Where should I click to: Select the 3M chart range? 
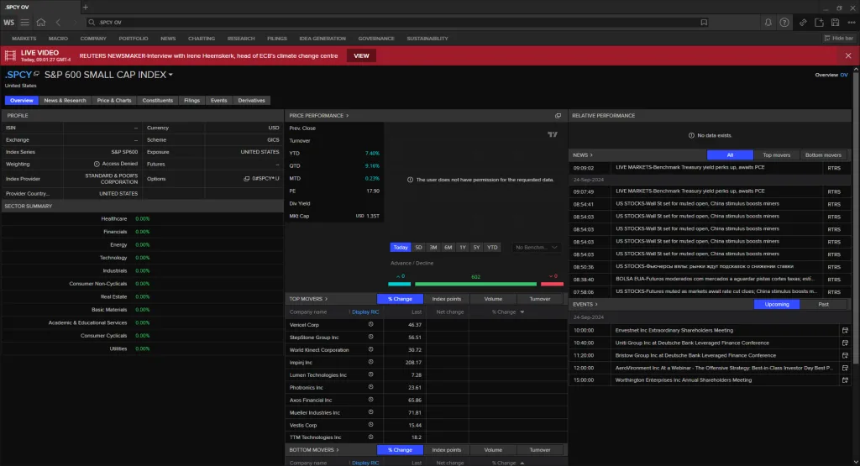[x=433, y=247]
